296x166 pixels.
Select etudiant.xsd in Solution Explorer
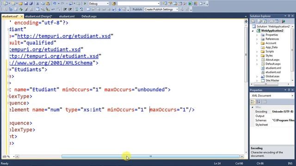(x=273, y=72)
